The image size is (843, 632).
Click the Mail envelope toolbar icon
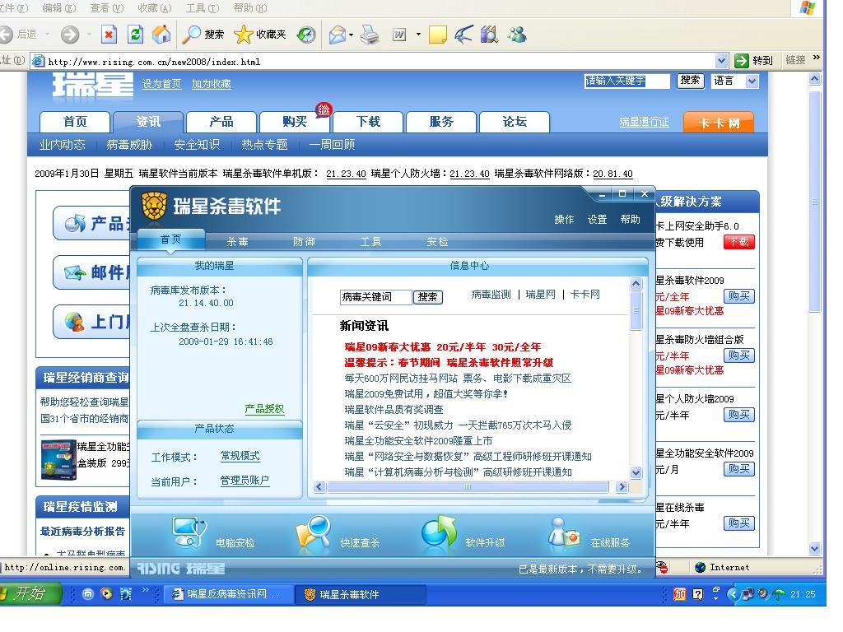337,35
